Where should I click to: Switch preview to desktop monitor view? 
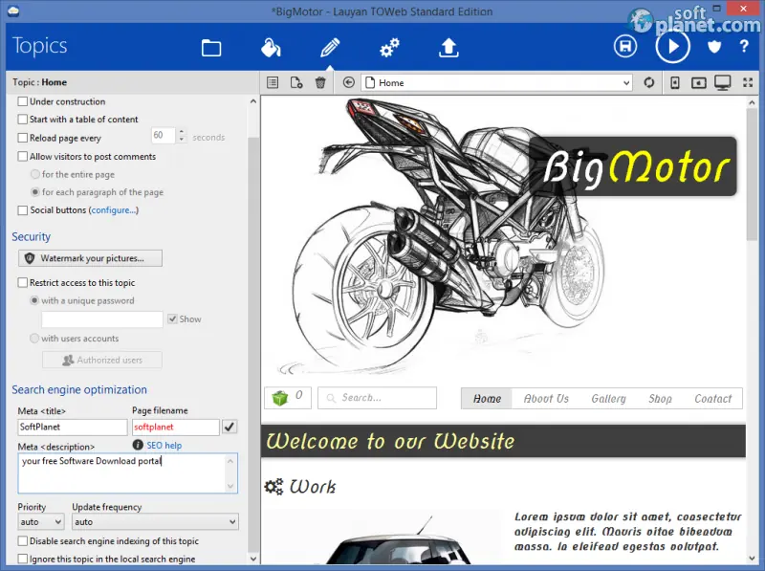[723, 82]
